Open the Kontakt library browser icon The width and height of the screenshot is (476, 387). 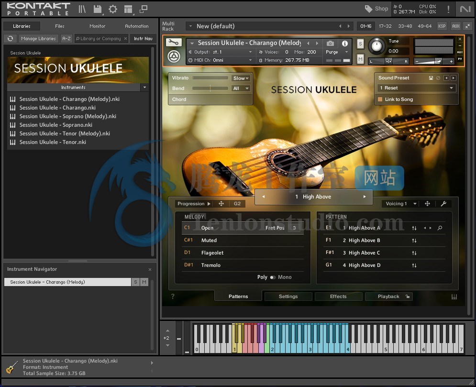(x=82, y=9)
